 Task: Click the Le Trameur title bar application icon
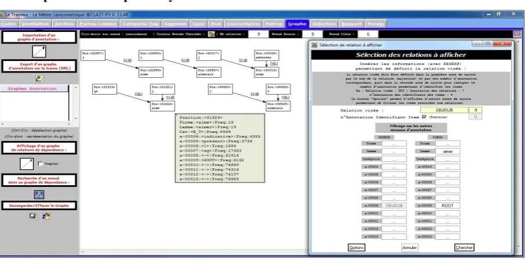(x=2, y=15)
